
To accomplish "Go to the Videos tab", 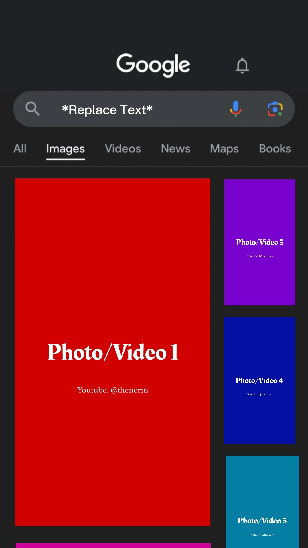I will pos(123,149).
